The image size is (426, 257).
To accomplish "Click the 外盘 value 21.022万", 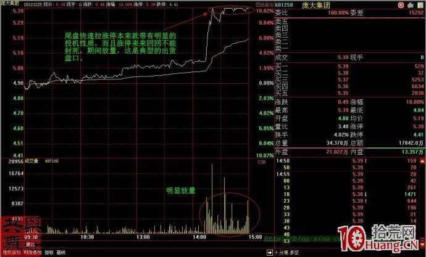I will (337, 152).
